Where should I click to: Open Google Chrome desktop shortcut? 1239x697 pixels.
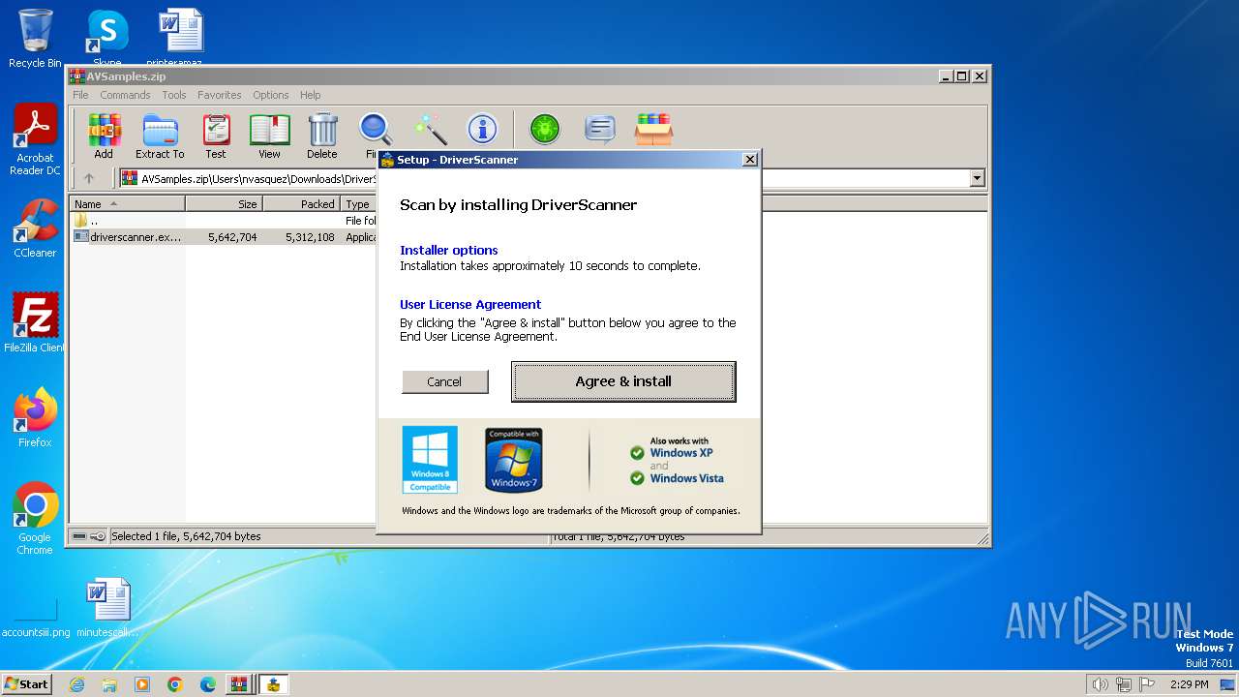click(35, 519)
